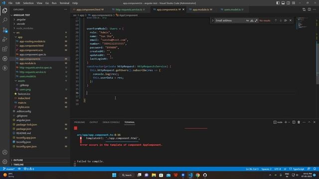Open package.json in explorer

[x=24, y=129]
